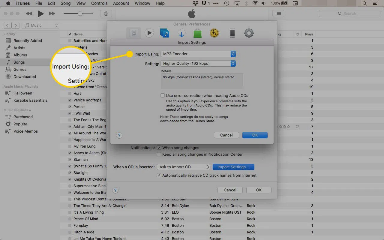This screenshot has height=240, width=384.
Task: Click OK in General Preferences window
Action: [x=259, y=190]
